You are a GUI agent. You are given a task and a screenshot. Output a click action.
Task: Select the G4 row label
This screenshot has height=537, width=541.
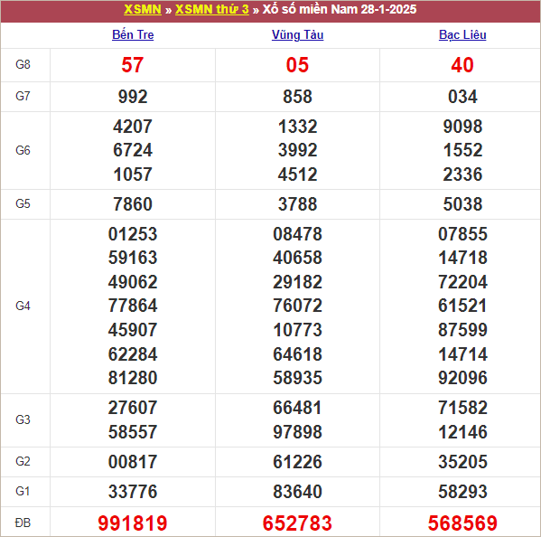point(23,306)
